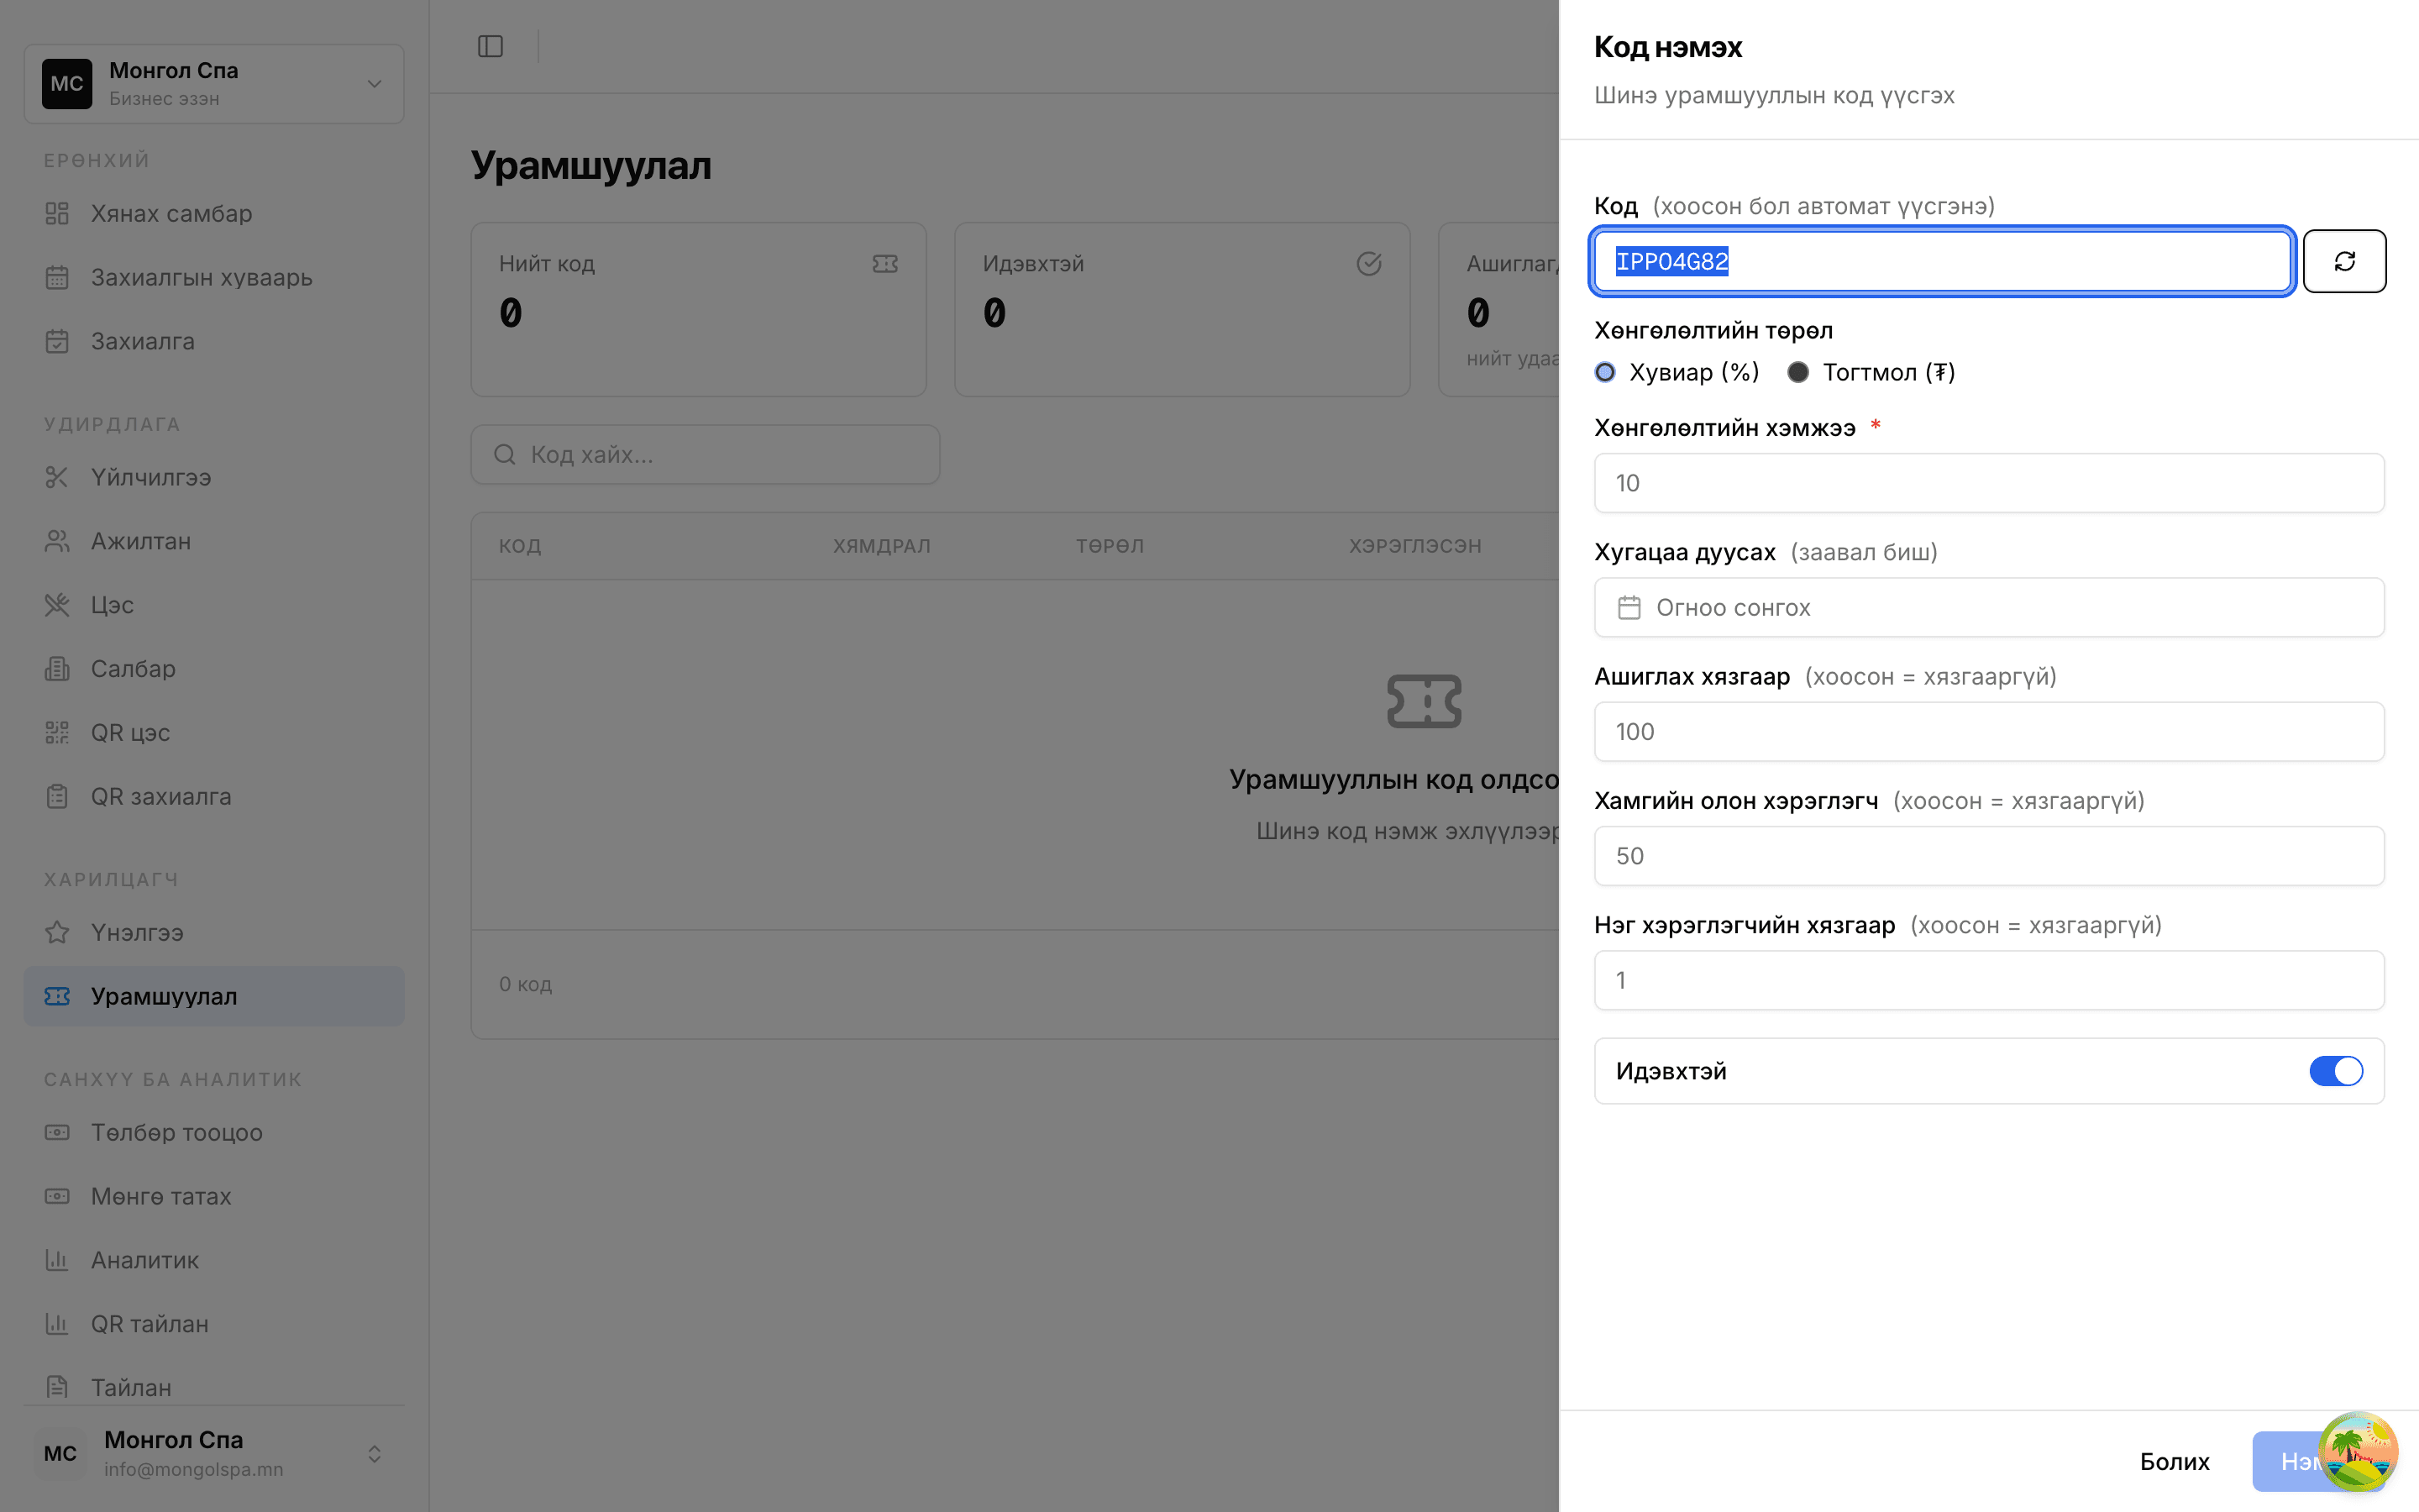Click the Аналитик bar chart icon
The width and height of the screenshot is (2419, 1512).
(x=57, y=1260)
